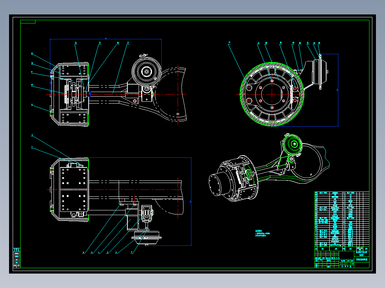Pick the blue horizontal dimension above top-left view
Screen dimensions: 385x288
point(106,39)
